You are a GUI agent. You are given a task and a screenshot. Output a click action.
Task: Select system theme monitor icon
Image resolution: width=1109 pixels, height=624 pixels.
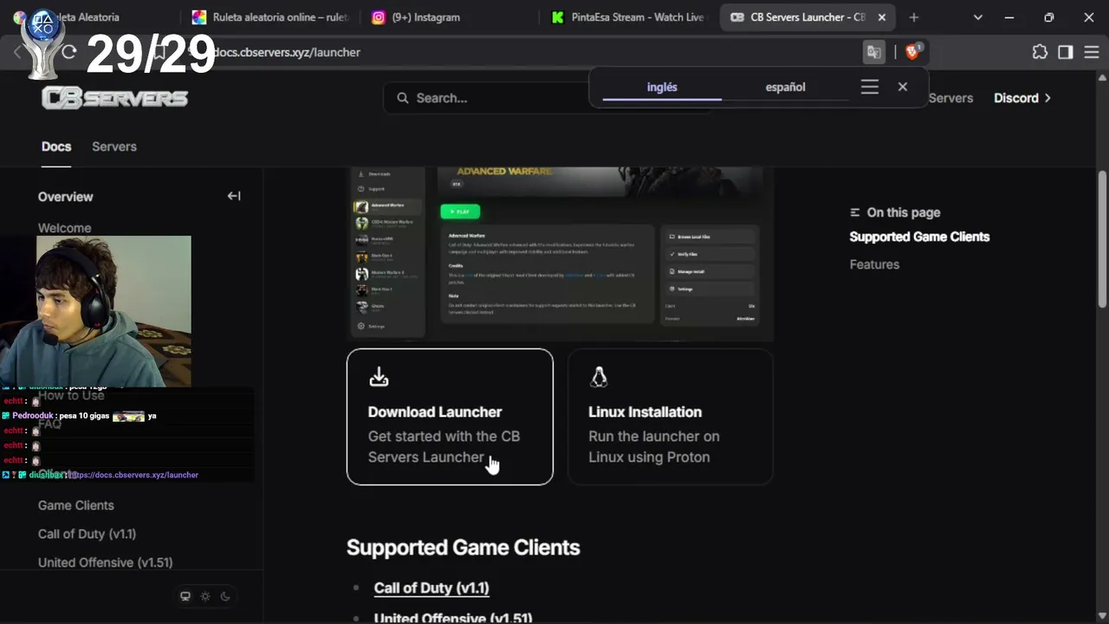click(x=185, y=596)
